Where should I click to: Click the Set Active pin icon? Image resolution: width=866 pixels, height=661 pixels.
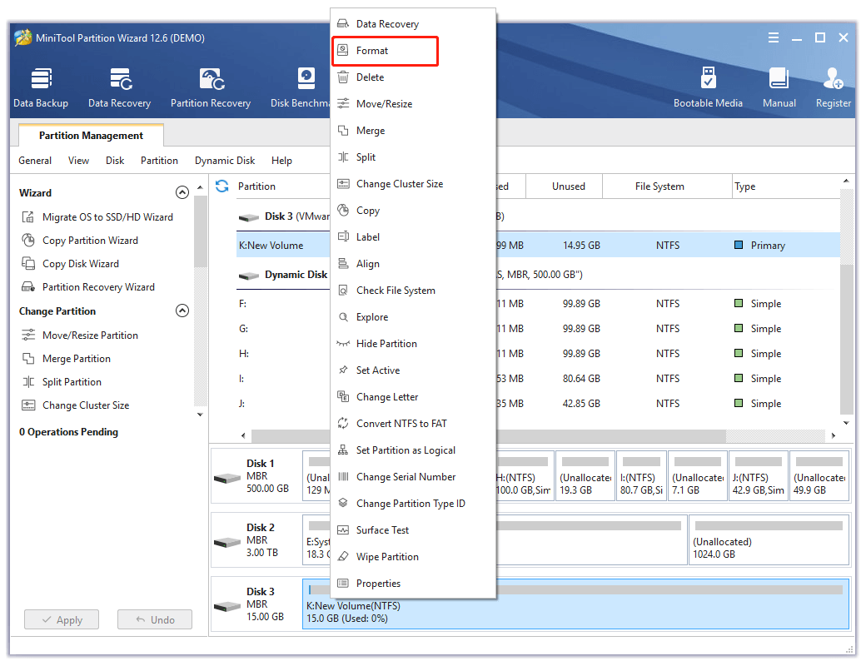tap(343, 370)
